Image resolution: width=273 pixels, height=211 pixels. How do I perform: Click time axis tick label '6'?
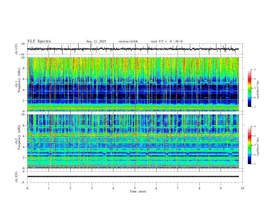tap(156, 188)
